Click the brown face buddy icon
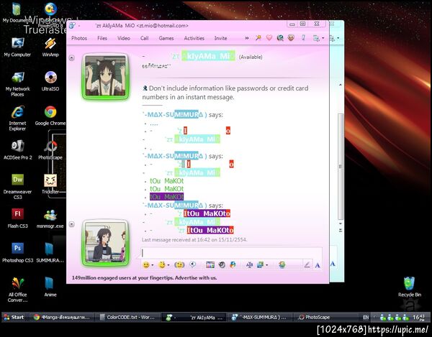The image size is (432, 337). point(291,37)
